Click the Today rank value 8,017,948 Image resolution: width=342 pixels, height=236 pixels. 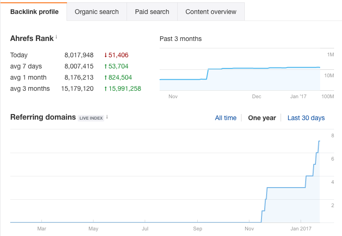pyautogui.click(x=79, y=55)
